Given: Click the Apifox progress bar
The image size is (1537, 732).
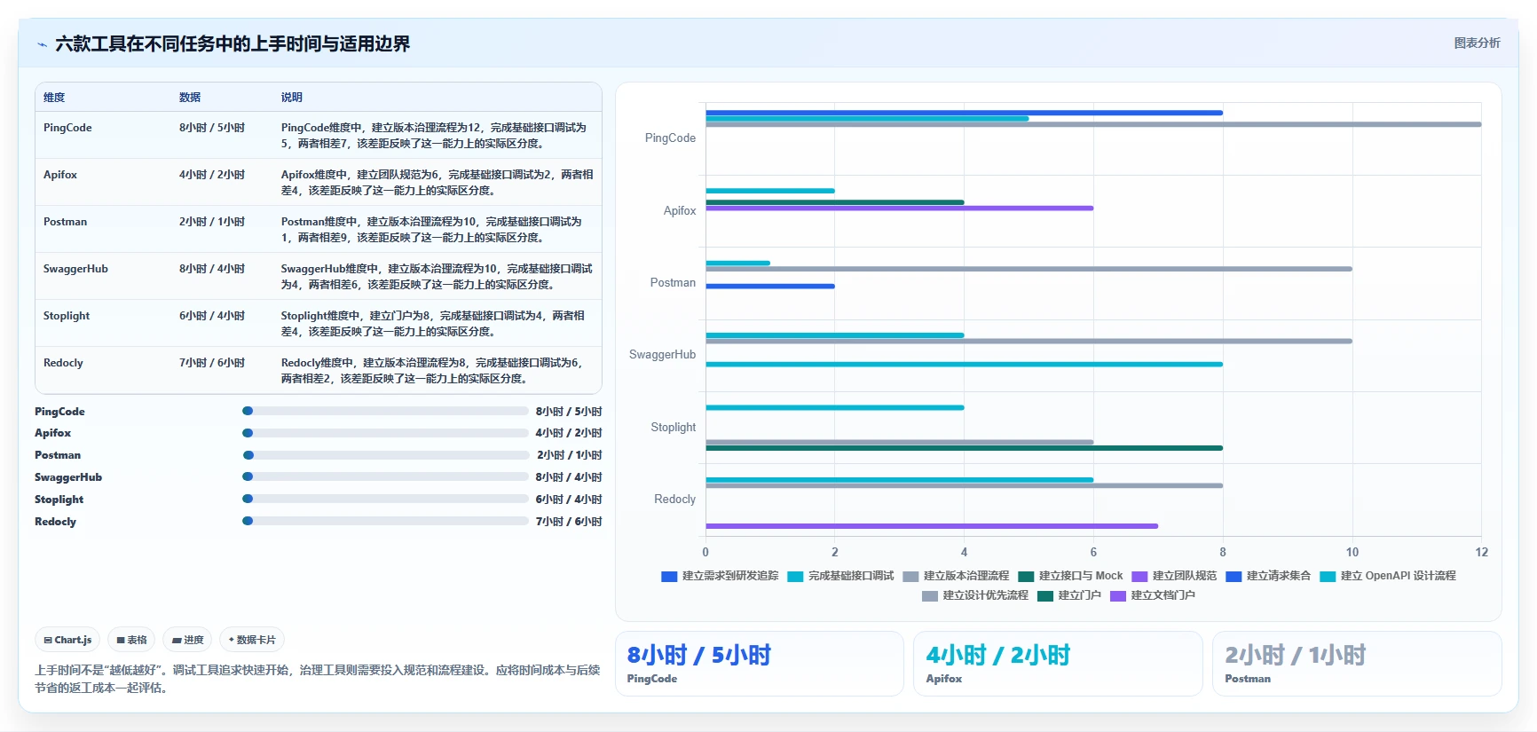Looking at the screenshot, I should (x=385, y=433).
